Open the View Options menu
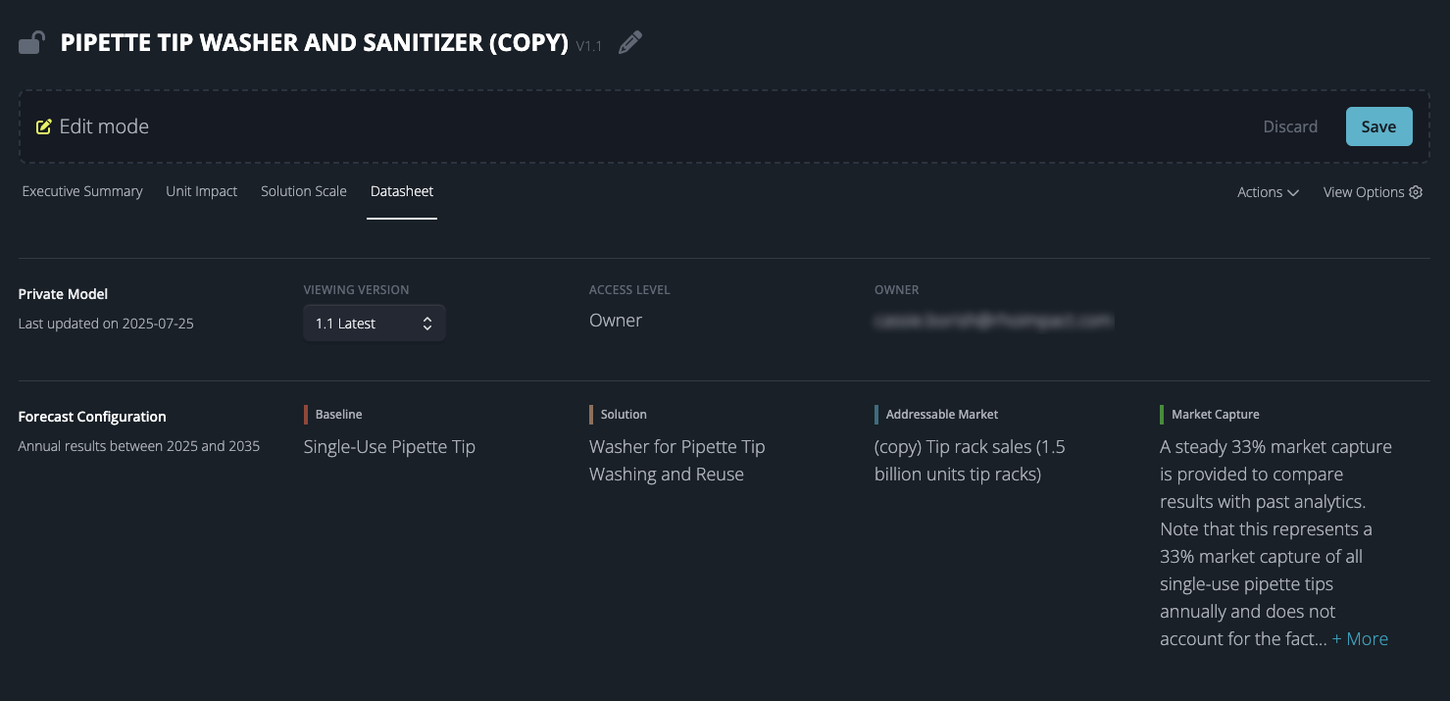 1364,192
